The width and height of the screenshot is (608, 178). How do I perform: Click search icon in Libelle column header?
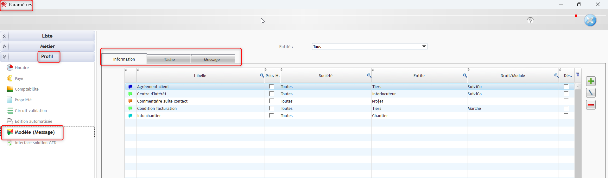coord(262,75)
